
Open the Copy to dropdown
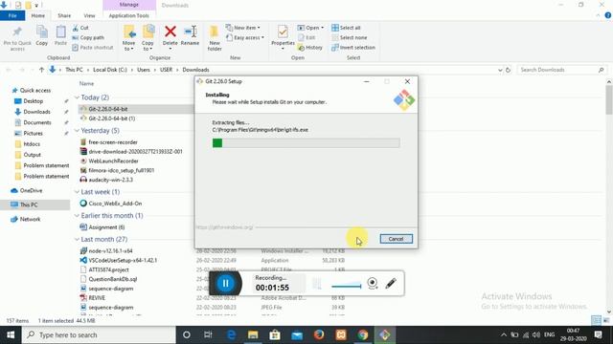148,46
